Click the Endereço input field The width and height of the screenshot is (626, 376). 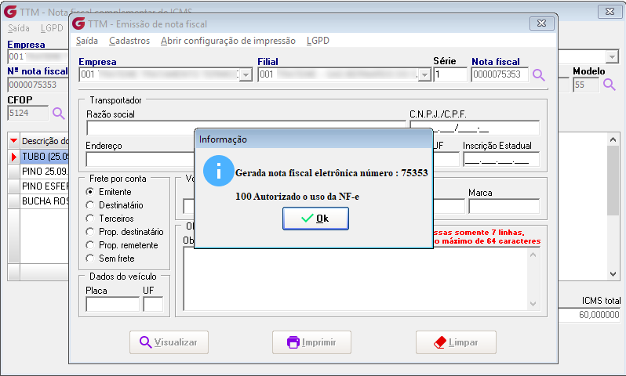(140, 160)
